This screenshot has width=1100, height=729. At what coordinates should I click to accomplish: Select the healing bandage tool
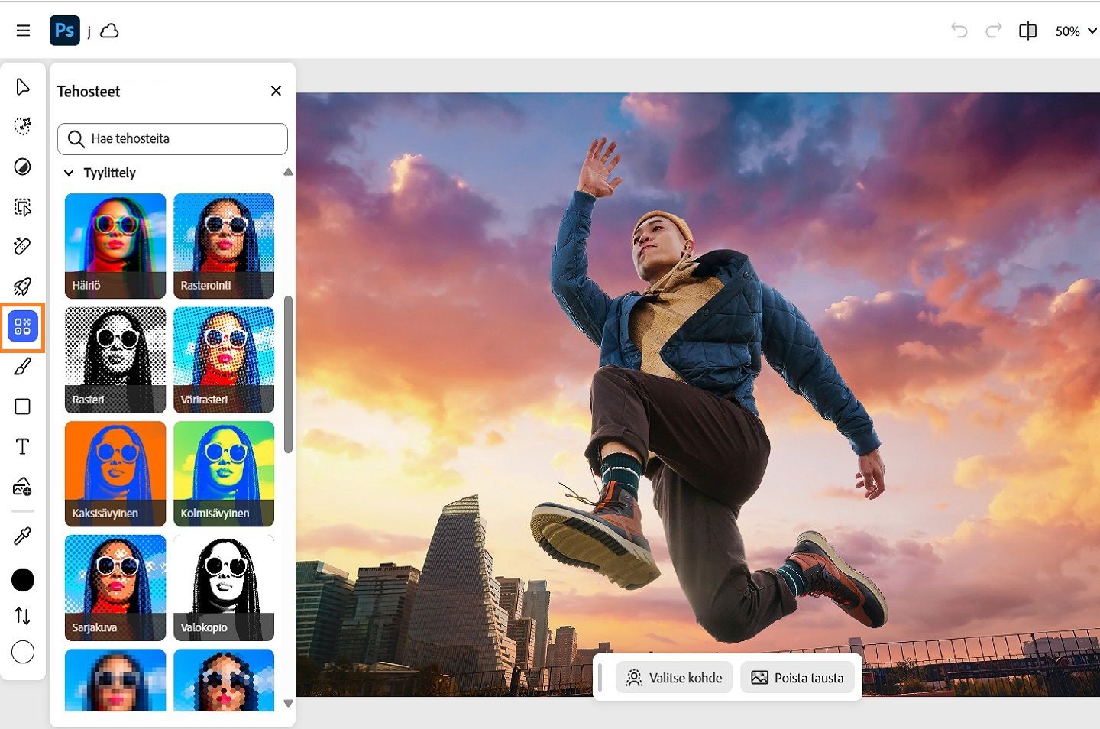click(x=23, y=246)
